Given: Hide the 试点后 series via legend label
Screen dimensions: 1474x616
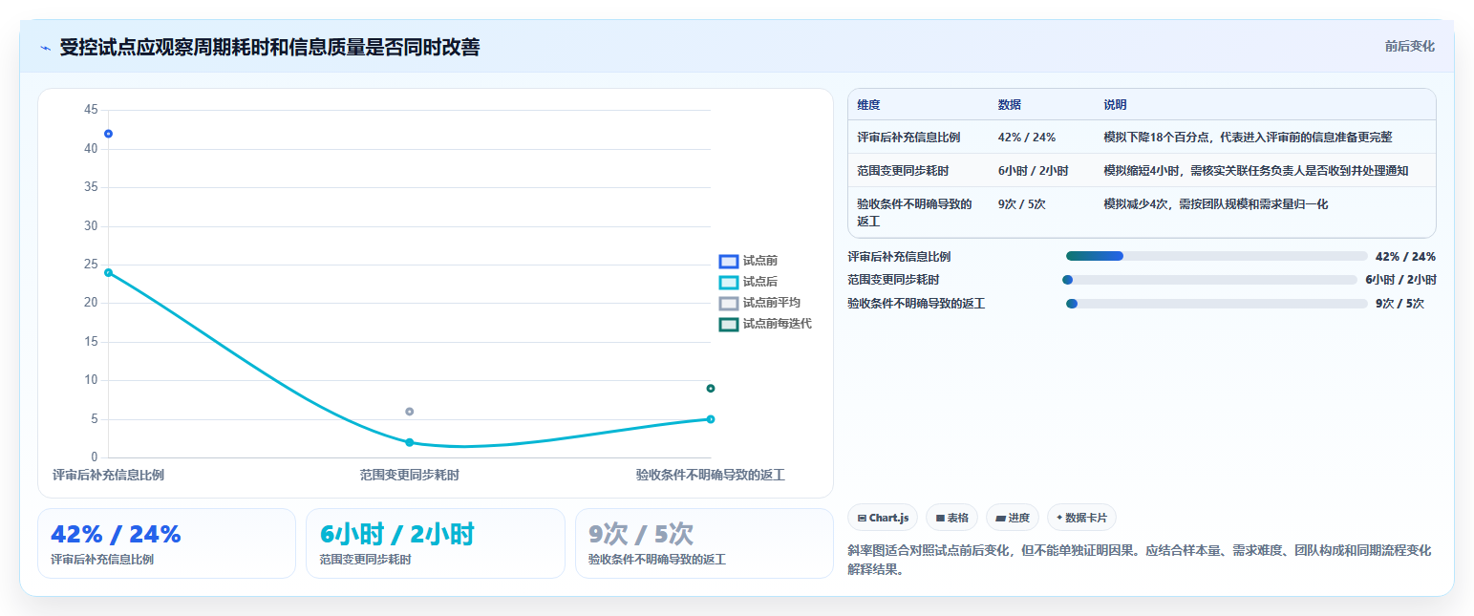Looking at the screenshot, I should (x=760, y=282).
